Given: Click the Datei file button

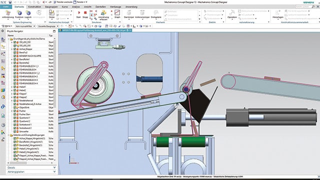Looking at the screenshot, I should pyautogui.click(x=5, y=6).
